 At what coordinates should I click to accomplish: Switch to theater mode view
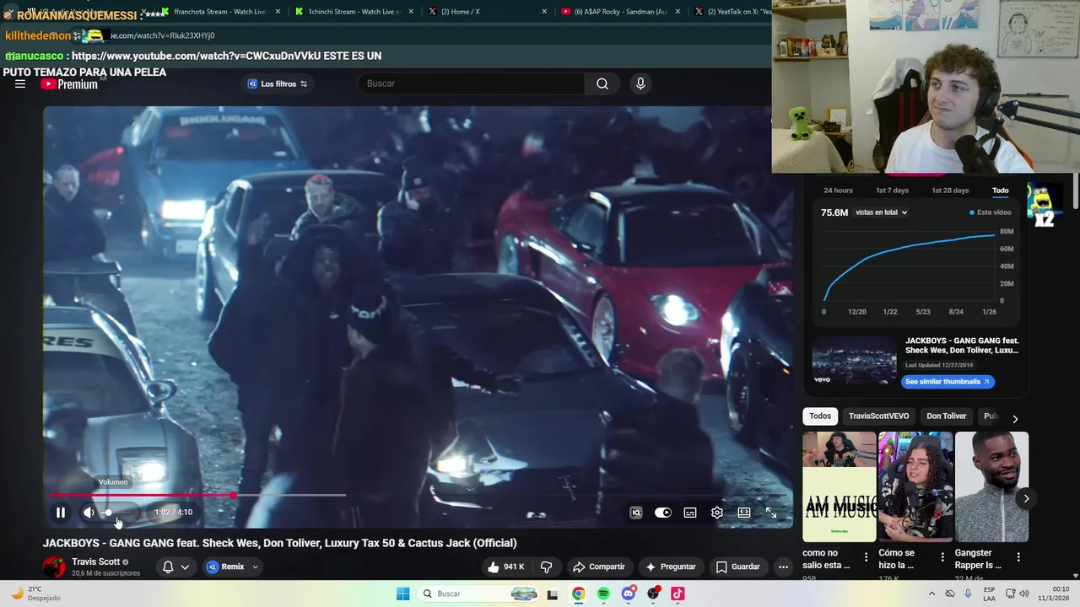click(744, 513)
